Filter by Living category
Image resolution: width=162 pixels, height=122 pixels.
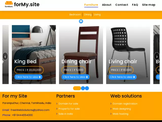tap(97, 15)
